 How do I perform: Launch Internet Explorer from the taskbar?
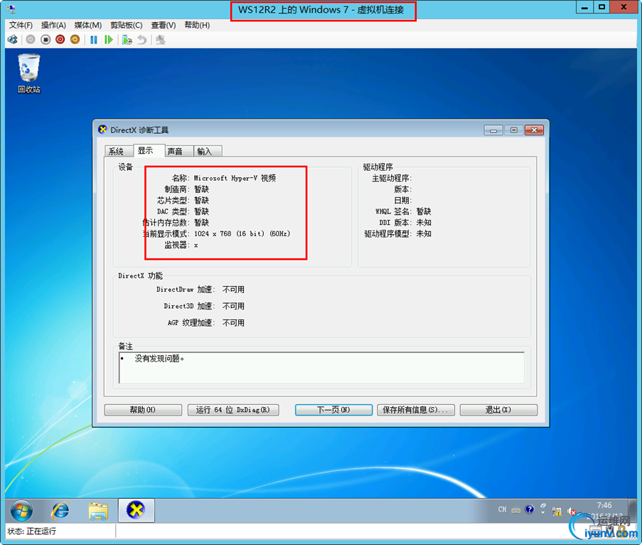pyautogui.click(x=60, y=511)
